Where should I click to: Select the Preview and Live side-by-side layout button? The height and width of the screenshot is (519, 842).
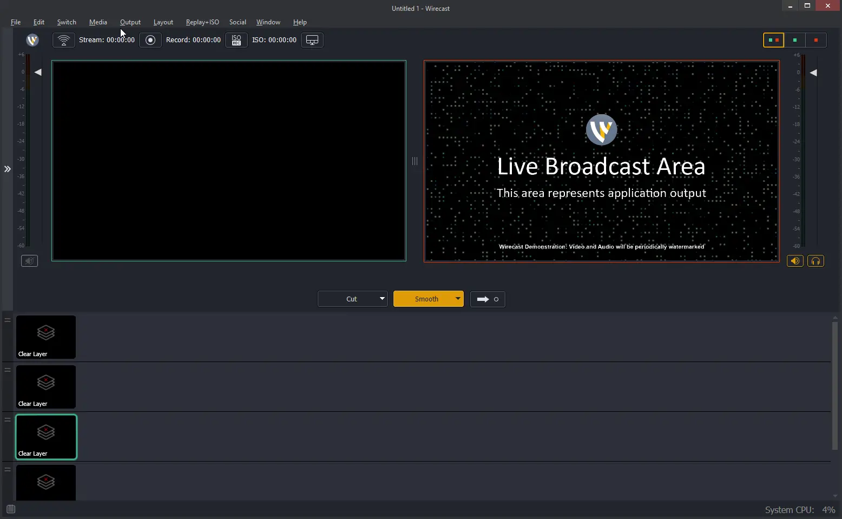773,40
